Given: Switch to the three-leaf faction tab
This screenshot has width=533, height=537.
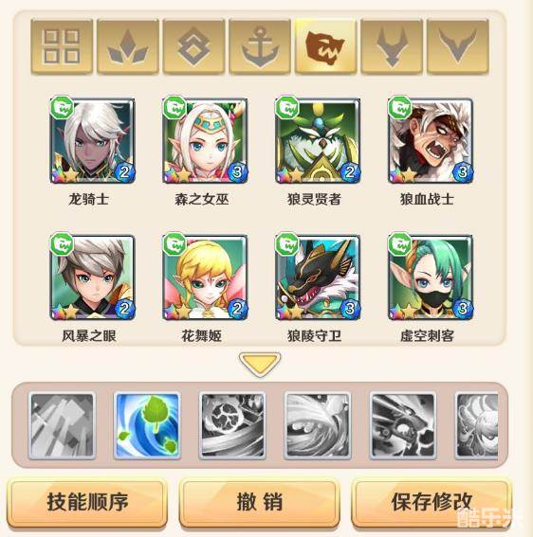Looking at the screenshot, I should click(128, 47).
